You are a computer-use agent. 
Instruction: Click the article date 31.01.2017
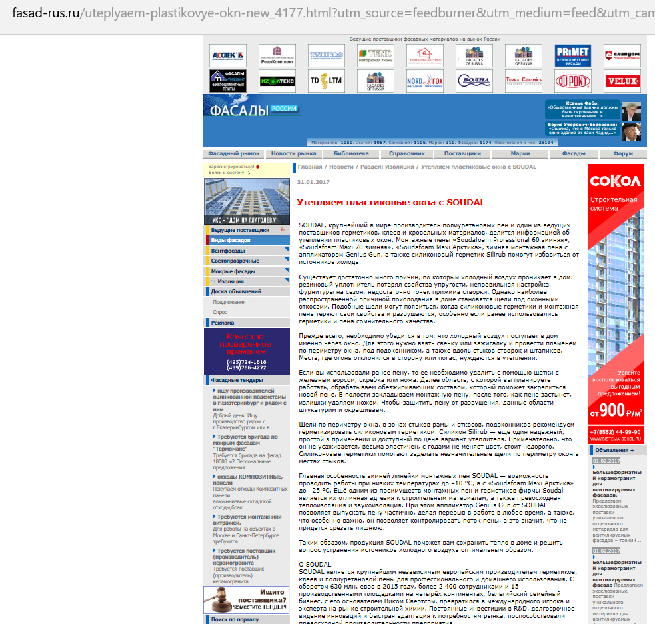[x=313, y=182]
